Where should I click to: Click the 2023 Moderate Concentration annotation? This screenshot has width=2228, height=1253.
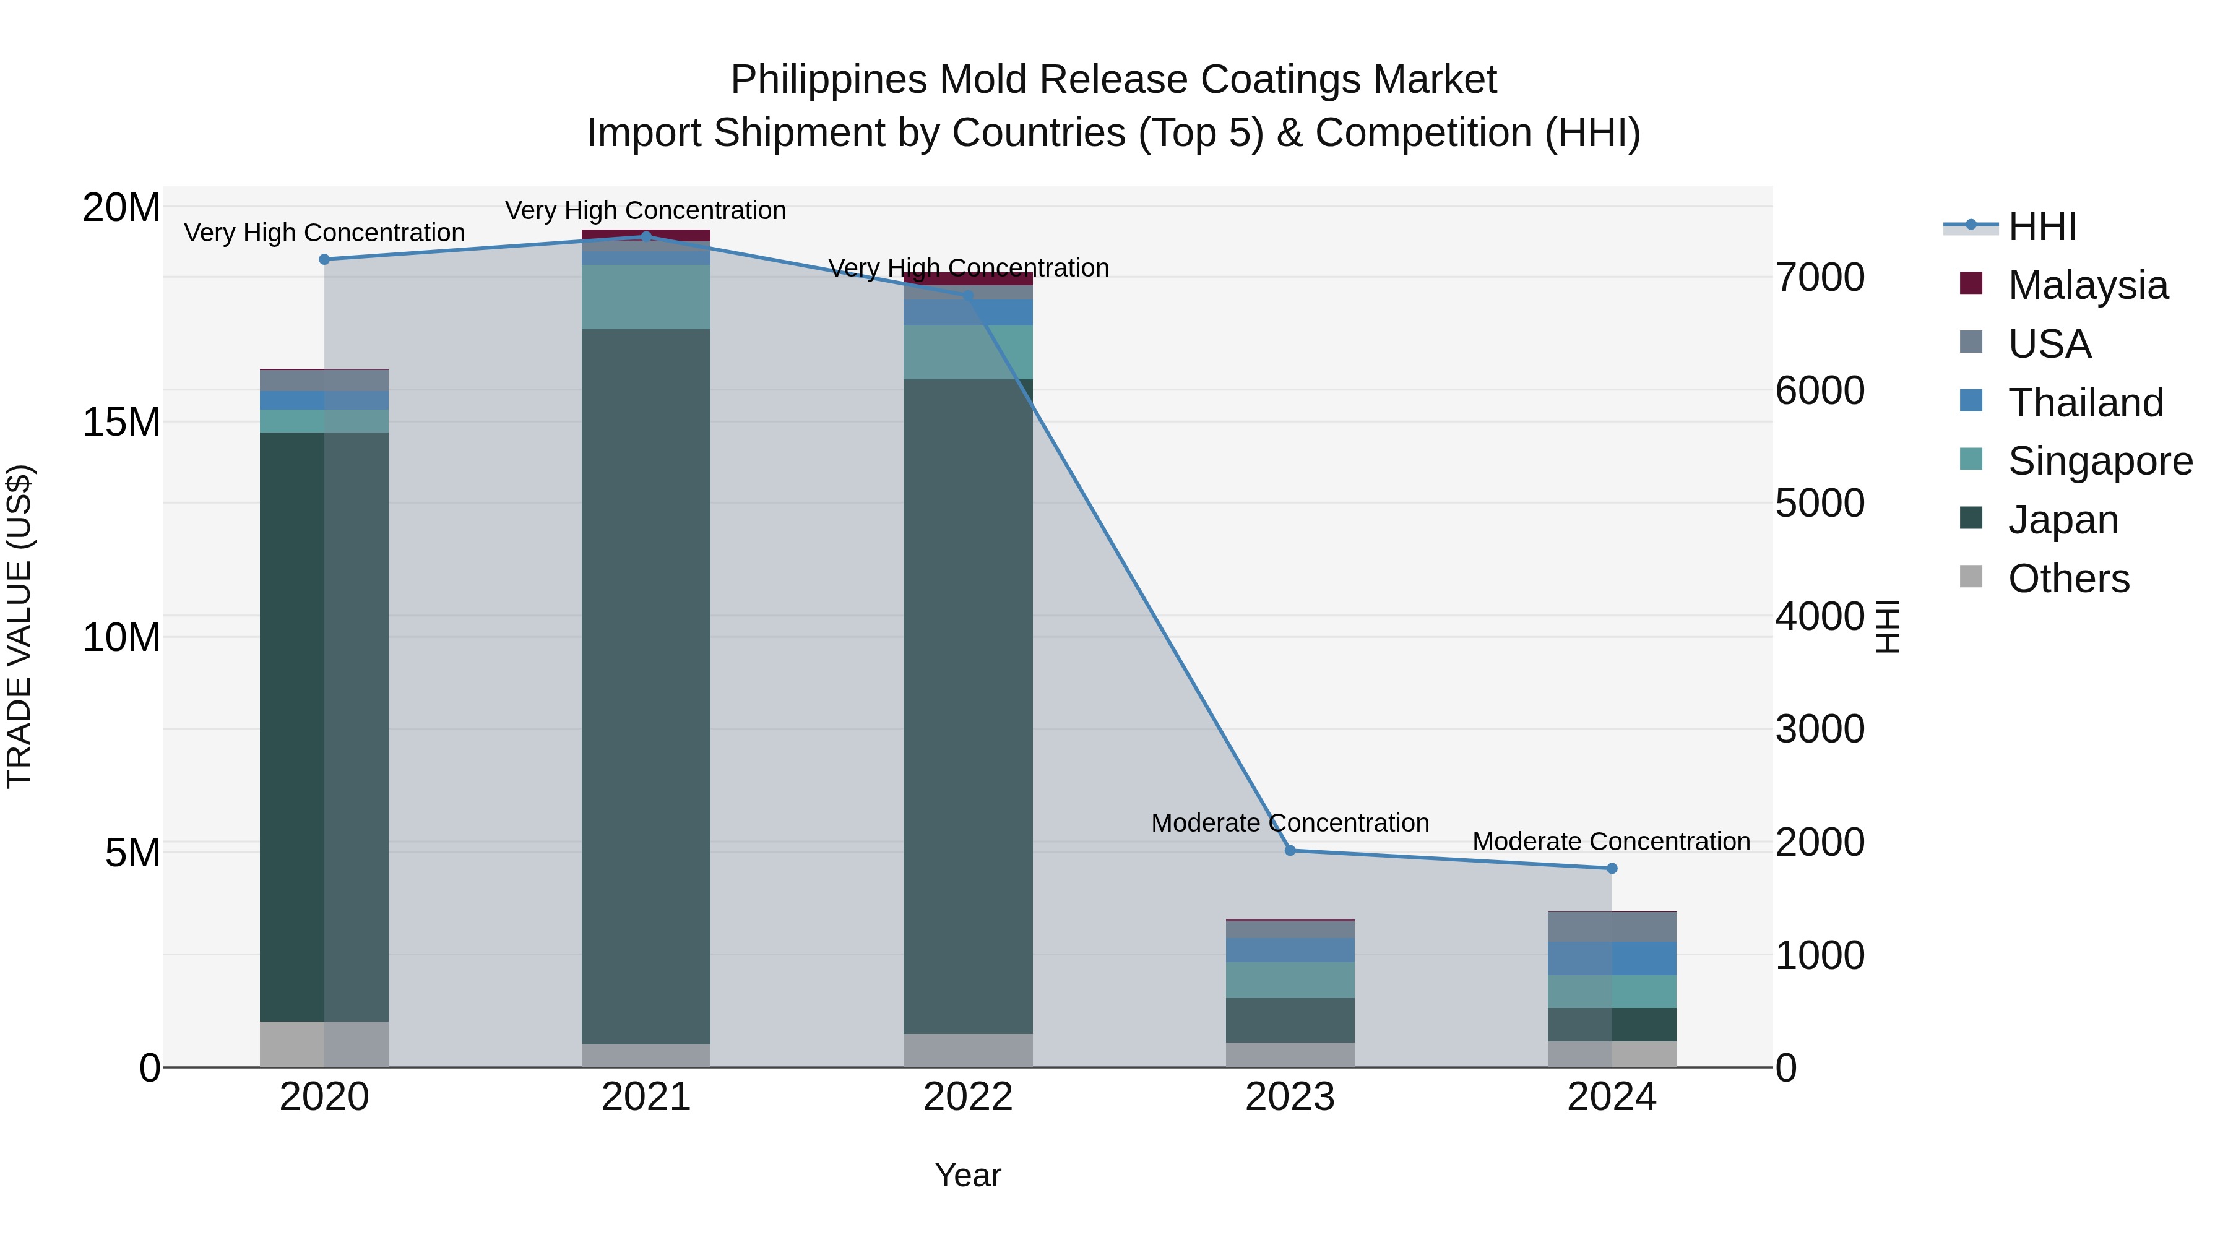click(1290, 823)
